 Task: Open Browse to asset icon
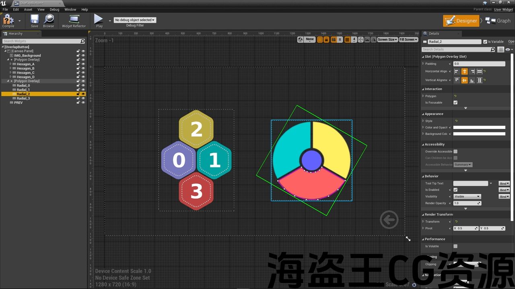pos(49,20)
